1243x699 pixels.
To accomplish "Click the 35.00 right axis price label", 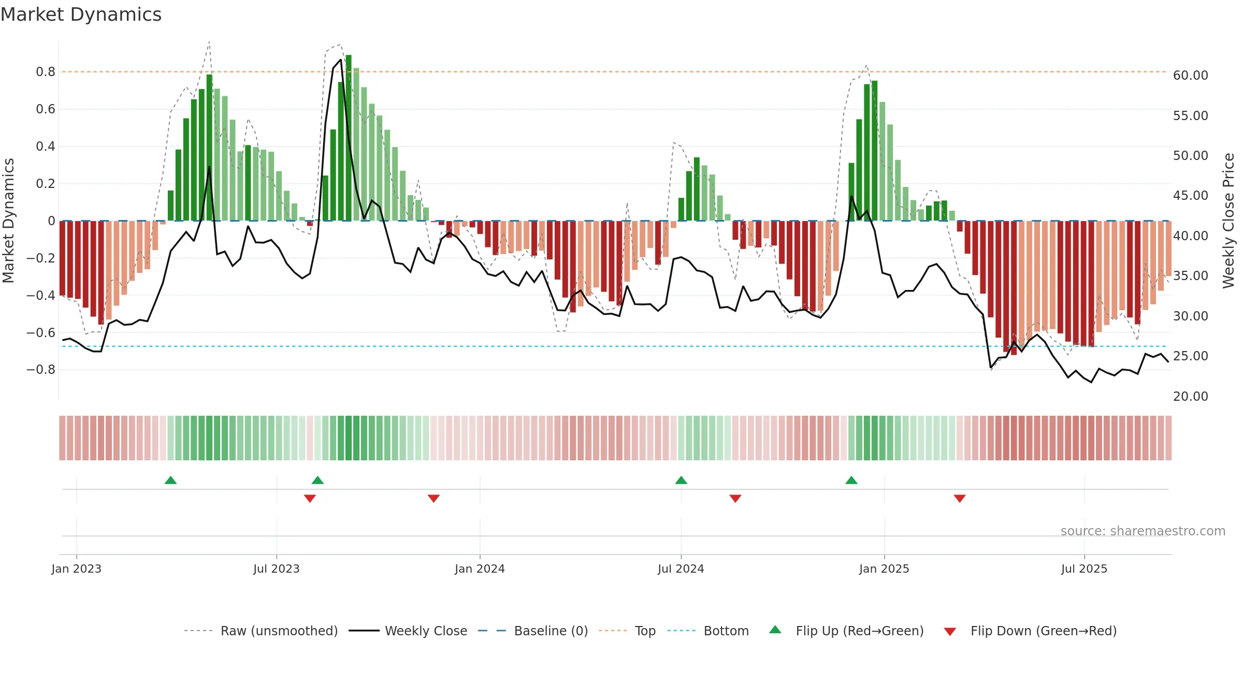I will click(x=1191, y=276).
